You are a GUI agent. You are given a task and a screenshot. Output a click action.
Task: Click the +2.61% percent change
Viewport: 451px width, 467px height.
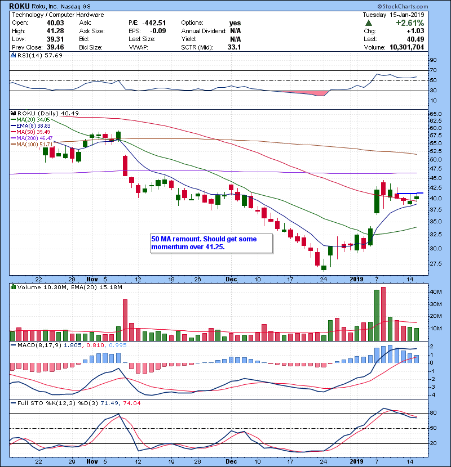tap(410, 23)
